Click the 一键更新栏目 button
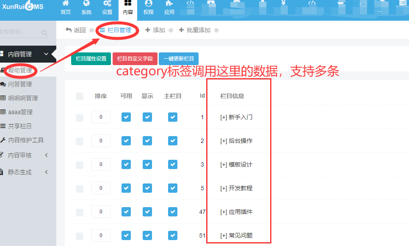Image resolution: width=409 pixels, height=246 pixels. point(179,59)
